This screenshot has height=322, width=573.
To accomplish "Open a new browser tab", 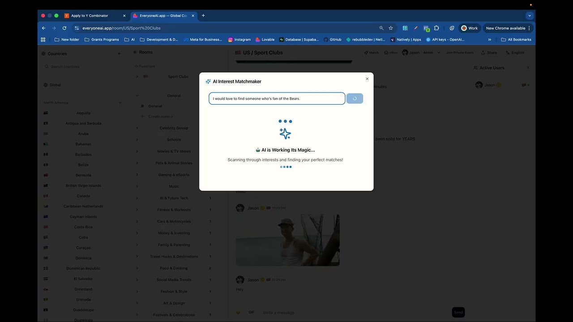I will (x=203, y=16).
